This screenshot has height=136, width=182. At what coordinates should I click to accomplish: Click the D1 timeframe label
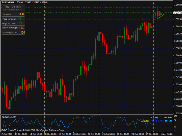(x=161, y=117)
